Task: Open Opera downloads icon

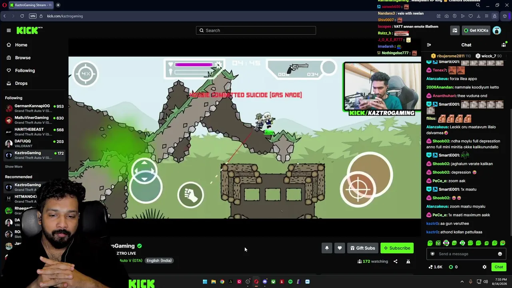Action: pos(478,16)
